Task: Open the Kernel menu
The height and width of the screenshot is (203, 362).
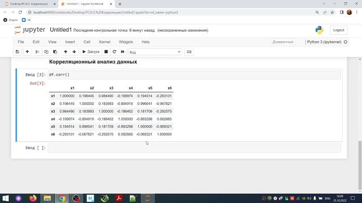Action: point(105,42)
